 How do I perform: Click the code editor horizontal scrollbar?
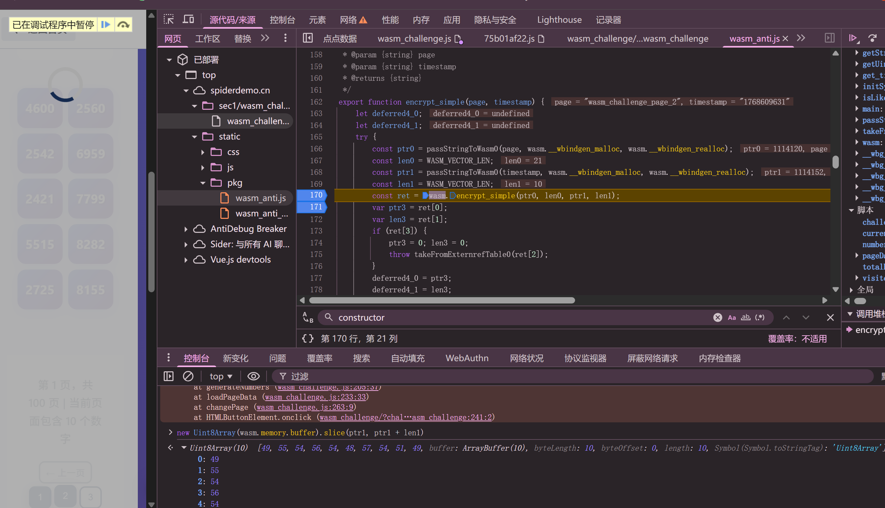pos(442,300)
